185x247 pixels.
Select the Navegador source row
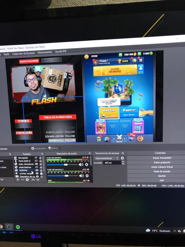tap(28, 158)
